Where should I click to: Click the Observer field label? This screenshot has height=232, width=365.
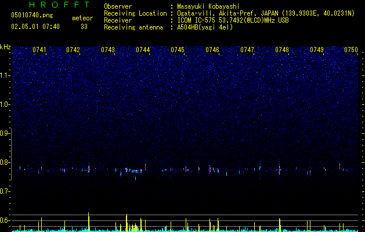pyautogui.click(x=118, y=6)
